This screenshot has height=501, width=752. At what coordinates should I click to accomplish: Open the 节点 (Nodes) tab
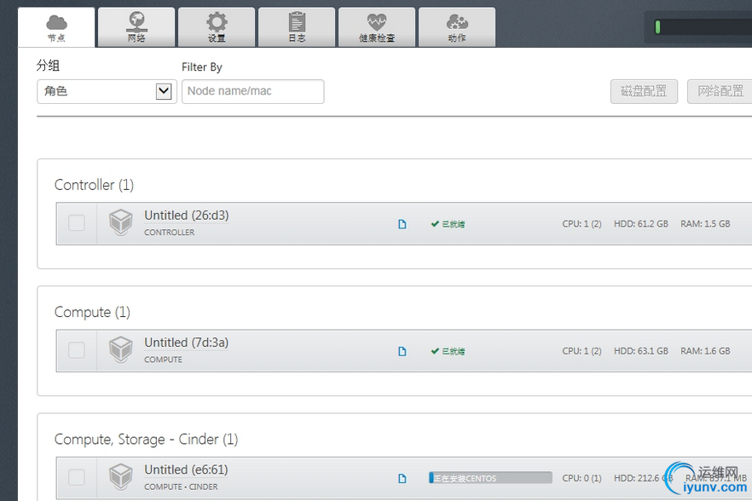56,28
